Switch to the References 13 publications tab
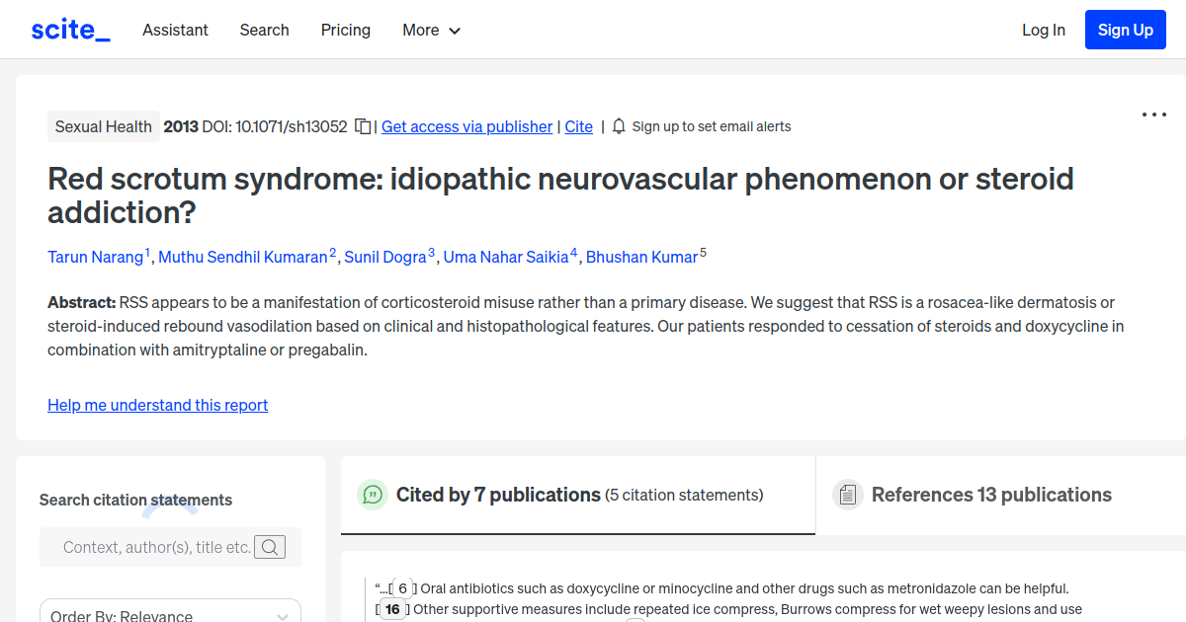1186x622 pixels. click(x=990, y=495)
